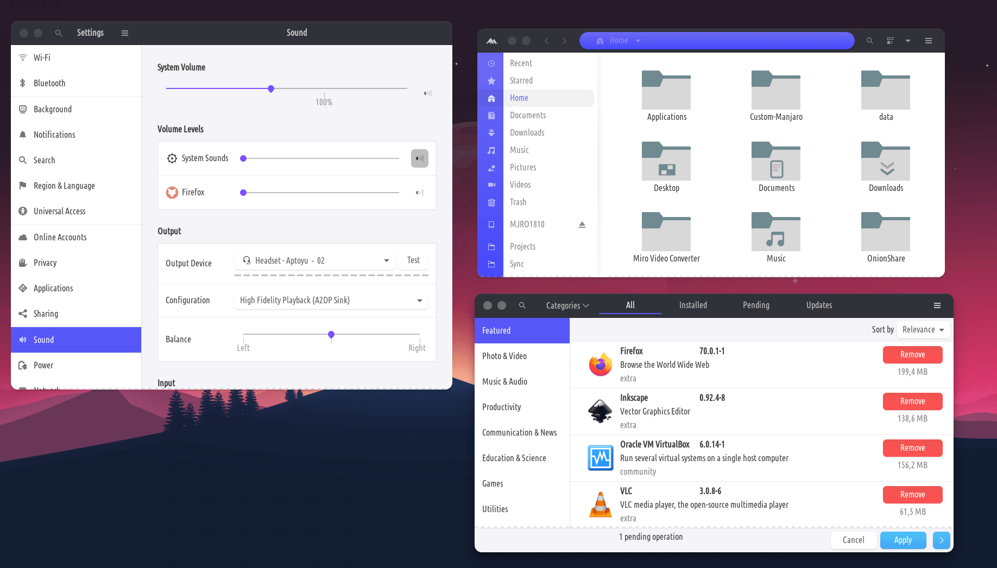Image resolution: width=997 pixels, height=568 pixels.
Task: Toggle the file manager view mode icon
Action: click(890, 41)
